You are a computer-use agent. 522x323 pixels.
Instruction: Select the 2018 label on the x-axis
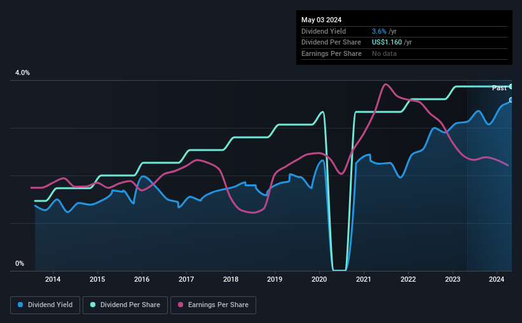[231, 279]
